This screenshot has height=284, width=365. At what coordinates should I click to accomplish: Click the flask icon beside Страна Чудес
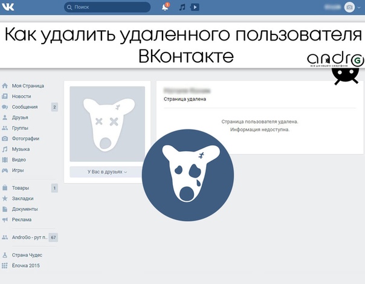5,255
